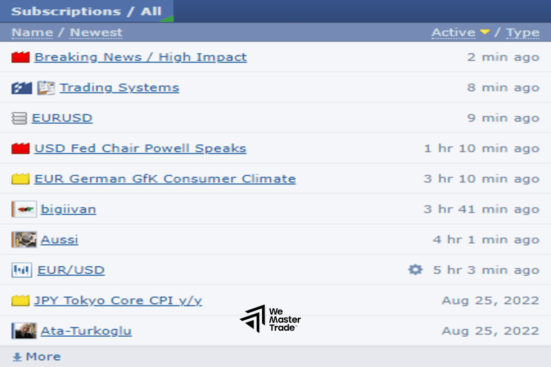The width and height of the screenshot is (551, 367).
Task: Sort subscriptions by Newest
Action: (96, 33)
